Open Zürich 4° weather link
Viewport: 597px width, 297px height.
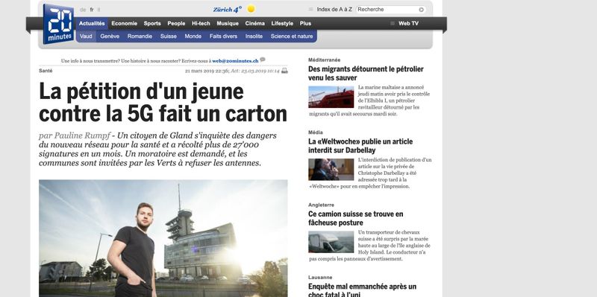[228, 10]
